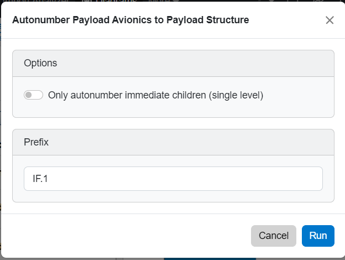Toggle the single level autonumber option
The width and height of the screenshot is (345, 260).
[33, 95]
